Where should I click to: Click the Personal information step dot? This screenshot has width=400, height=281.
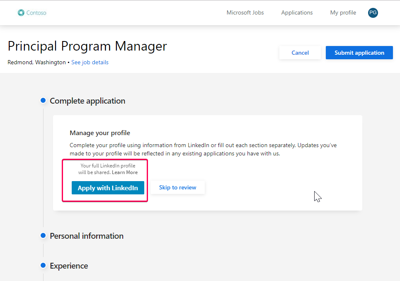(x=43, y=235)
